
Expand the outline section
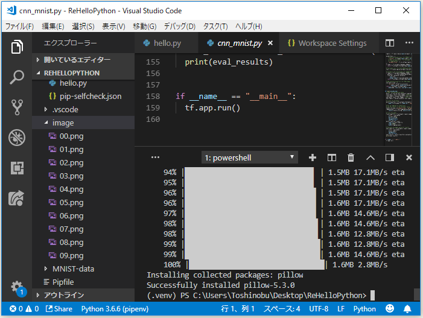point(83,295)
